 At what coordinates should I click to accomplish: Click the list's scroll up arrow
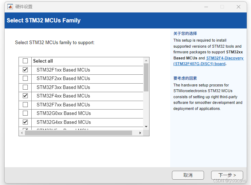pyautogui.click(x=146, y=60)
